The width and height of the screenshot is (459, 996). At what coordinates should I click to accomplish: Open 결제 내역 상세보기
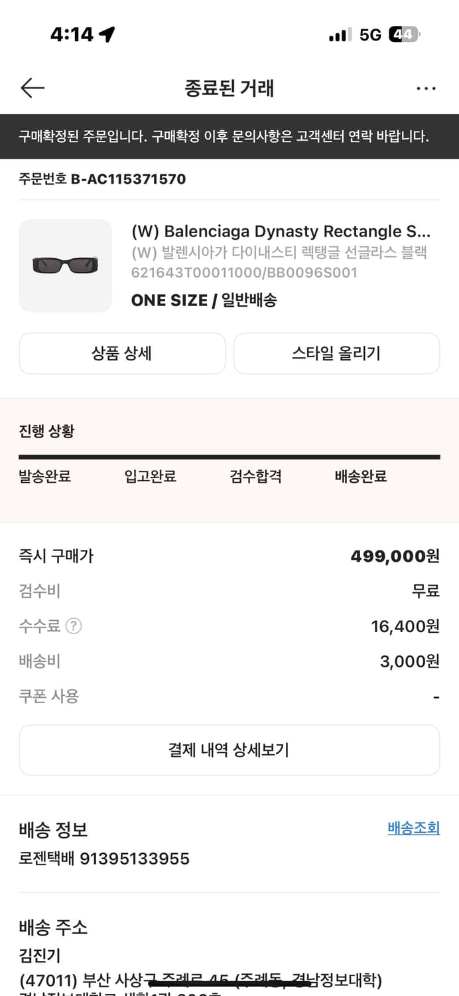(x=229, y=750)
